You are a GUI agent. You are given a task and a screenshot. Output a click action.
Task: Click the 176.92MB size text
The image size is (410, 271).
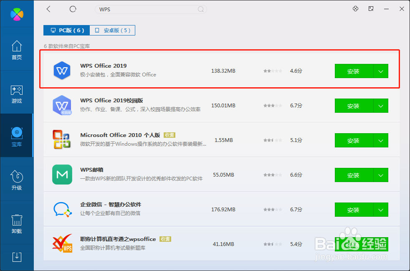pos(223,210)
